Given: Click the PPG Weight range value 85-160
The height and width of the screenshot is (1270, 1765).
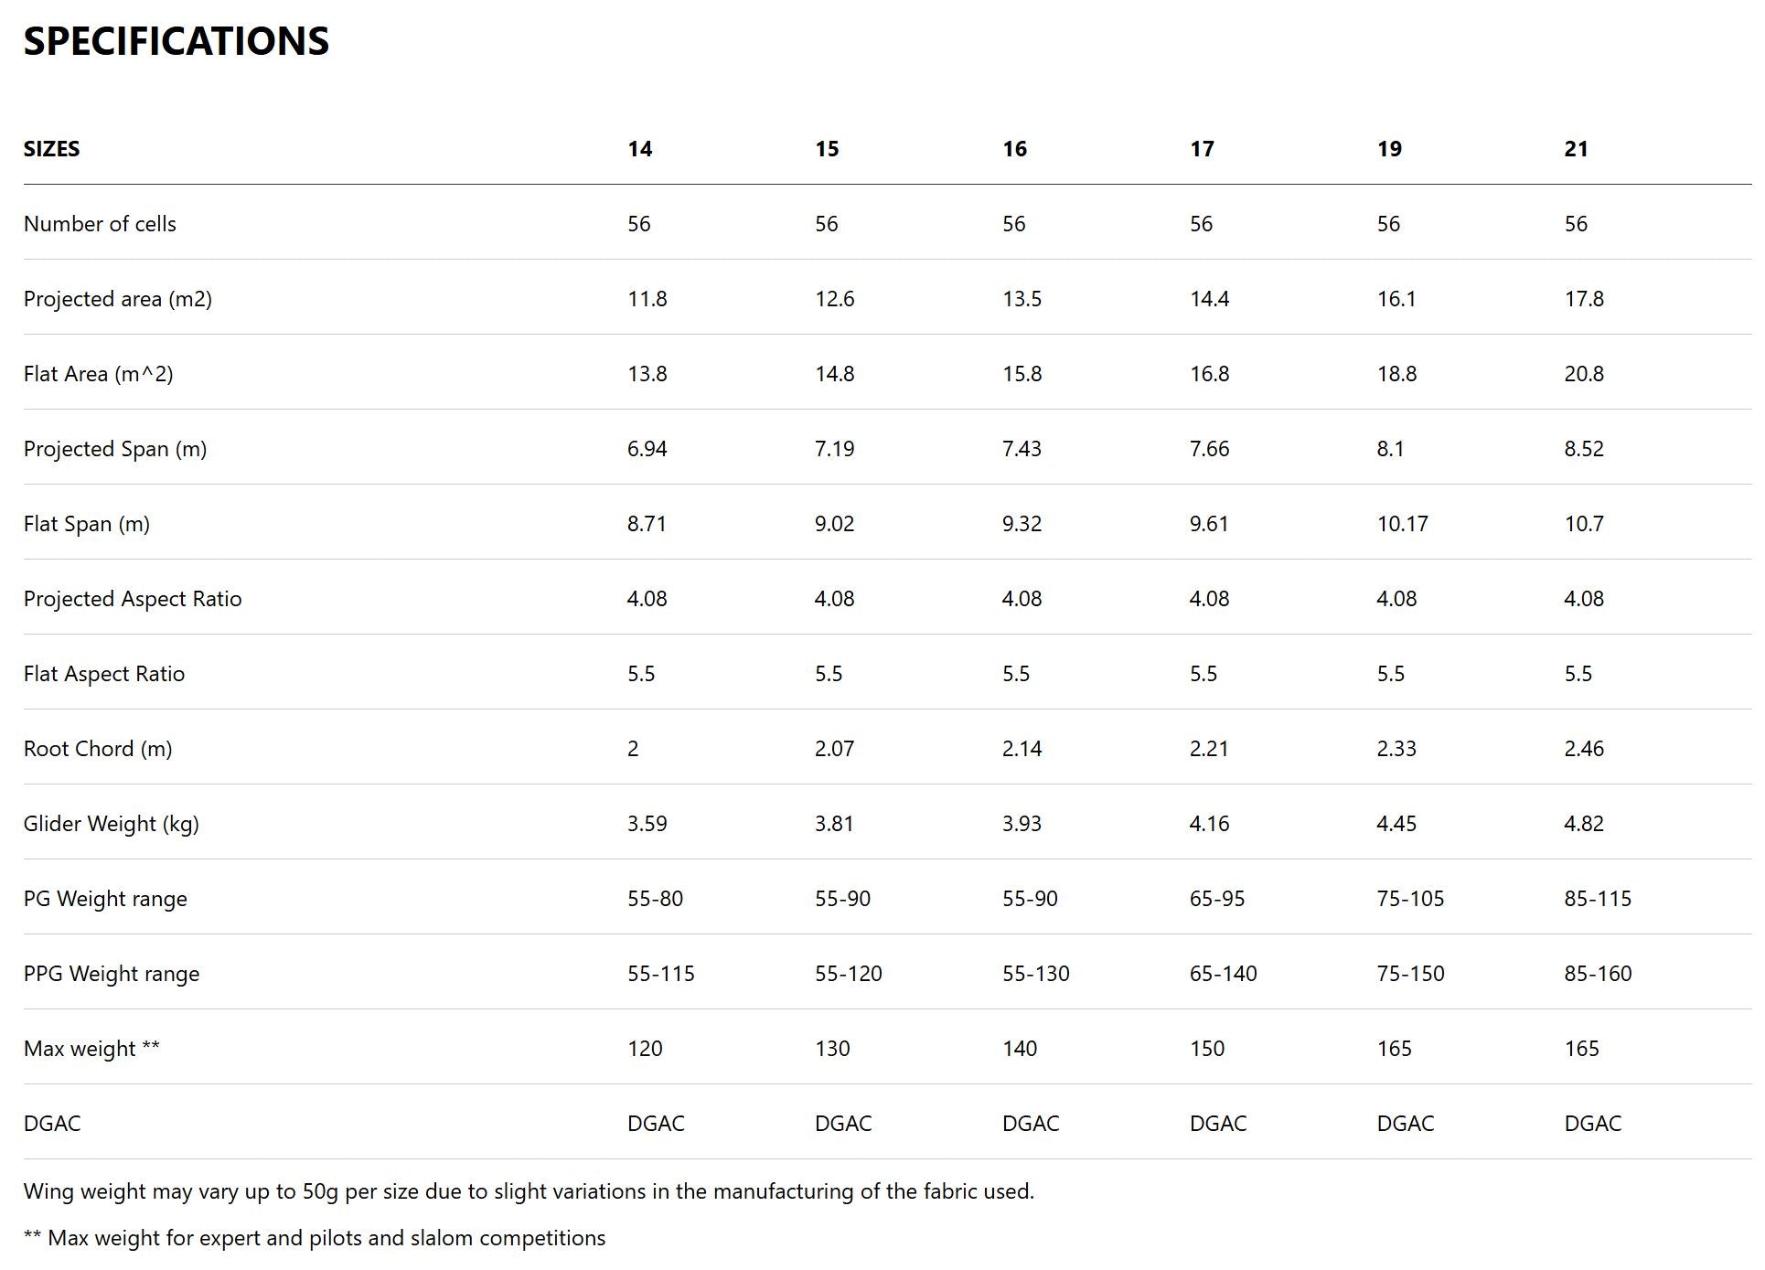Looking at the screenshot, I should click(1598, 974).
